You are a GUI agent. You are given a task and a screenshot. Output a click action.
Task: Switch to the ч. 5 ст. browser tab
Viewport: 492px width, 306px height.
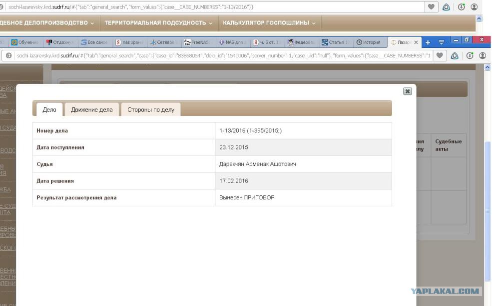(267, 42)
